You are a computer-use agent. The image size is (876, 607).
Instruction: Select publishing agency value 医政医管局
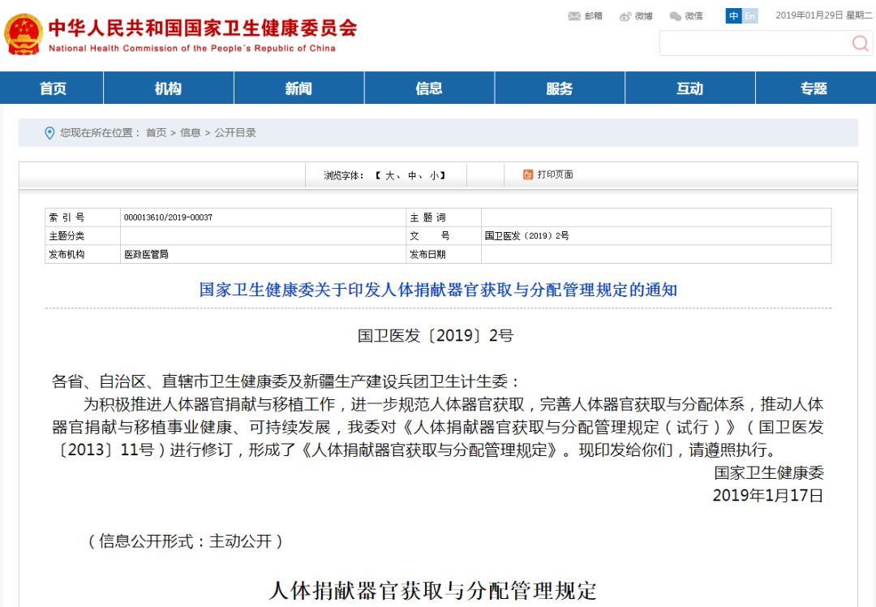[x=146, y=254]
